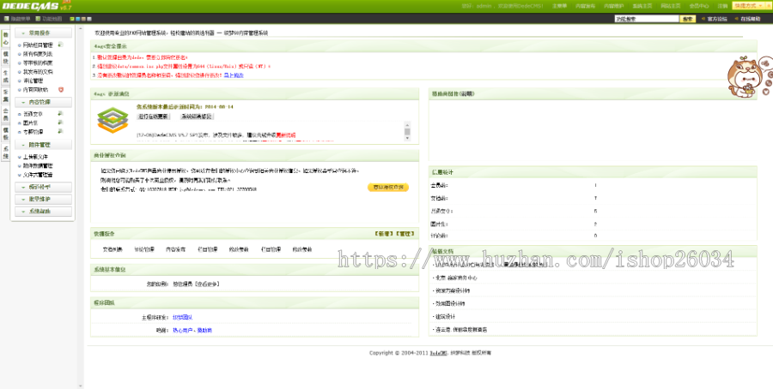Open 所有档案列表 in left menu

click(38, 54)
